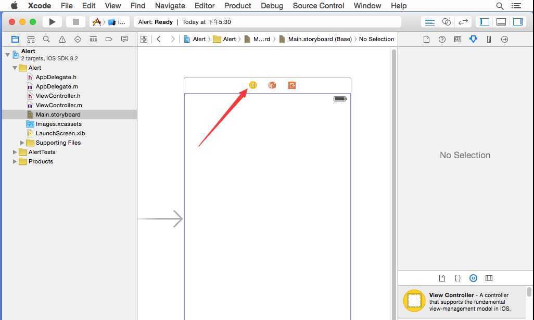534x320 pixels.
Task: Click the storyboard canvas vertical scrollbar
Action: coord(394,184)
